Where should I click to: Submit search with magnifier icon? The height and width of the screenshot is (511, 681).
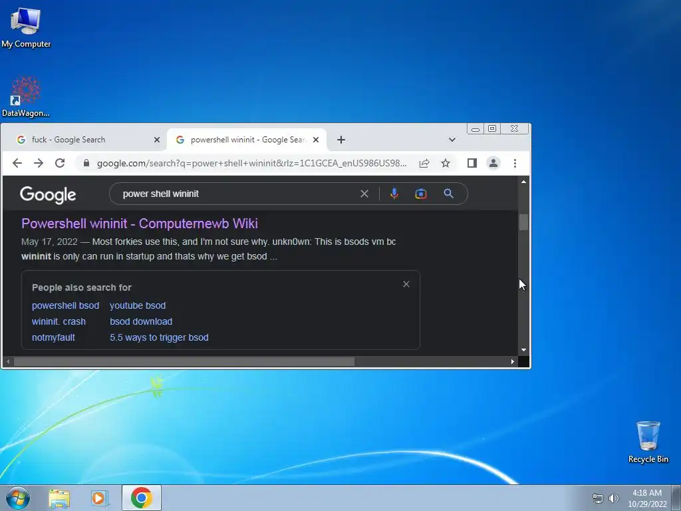449,194
